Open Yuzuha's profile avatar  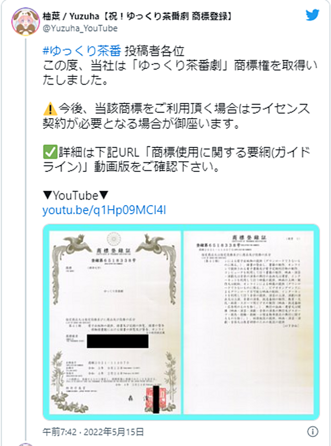[x=25, y=22]
